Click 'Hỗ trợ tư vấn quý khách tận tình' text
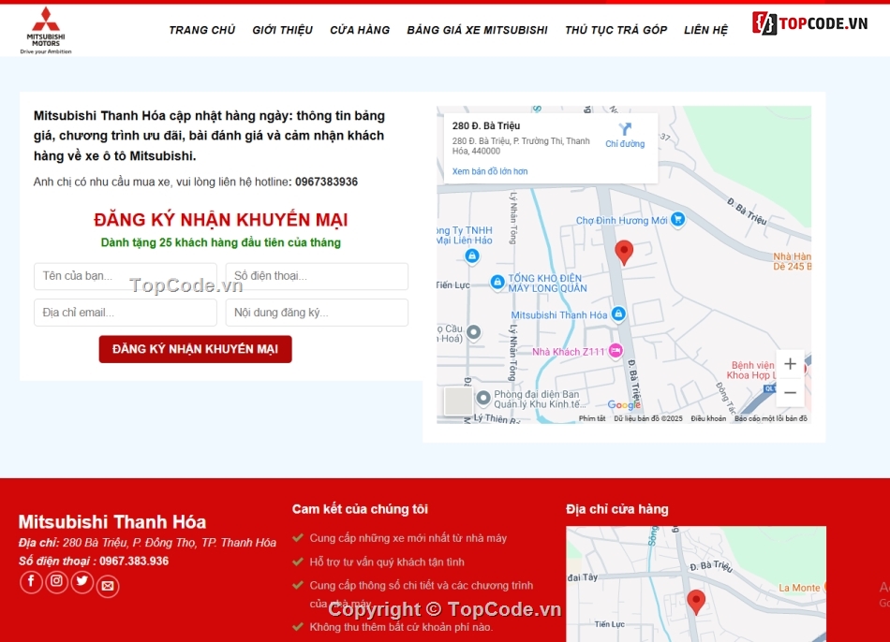890x642 pixels. (387, 562)
